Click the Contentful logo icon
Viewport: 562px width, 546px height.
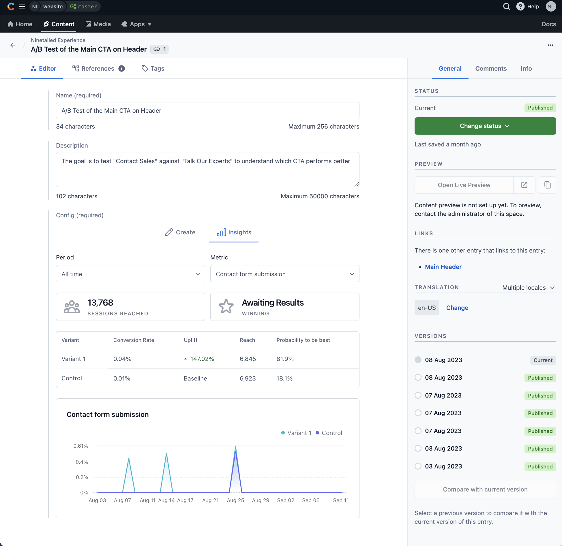[x=11, y=6]
